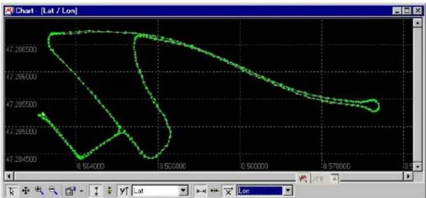The width and height of the screenshot is (426, 198).
Task: Click the small page icon beside scrollbar
Action: click(x=335, y=178)
